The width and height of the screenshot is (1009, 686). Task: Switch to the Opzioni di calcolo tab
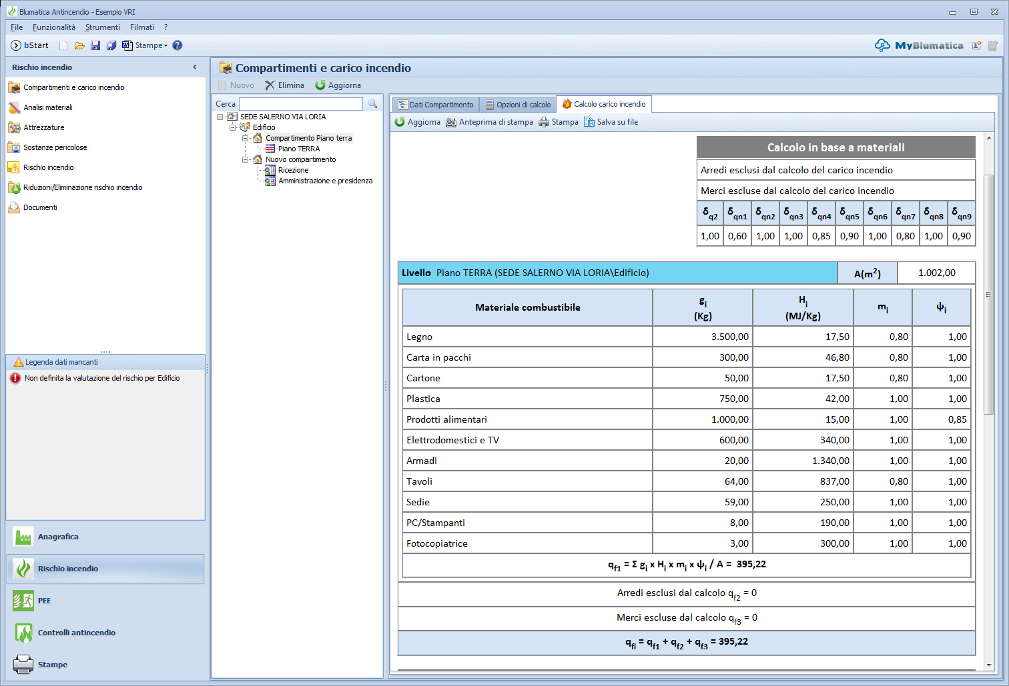tap(518, 105)
